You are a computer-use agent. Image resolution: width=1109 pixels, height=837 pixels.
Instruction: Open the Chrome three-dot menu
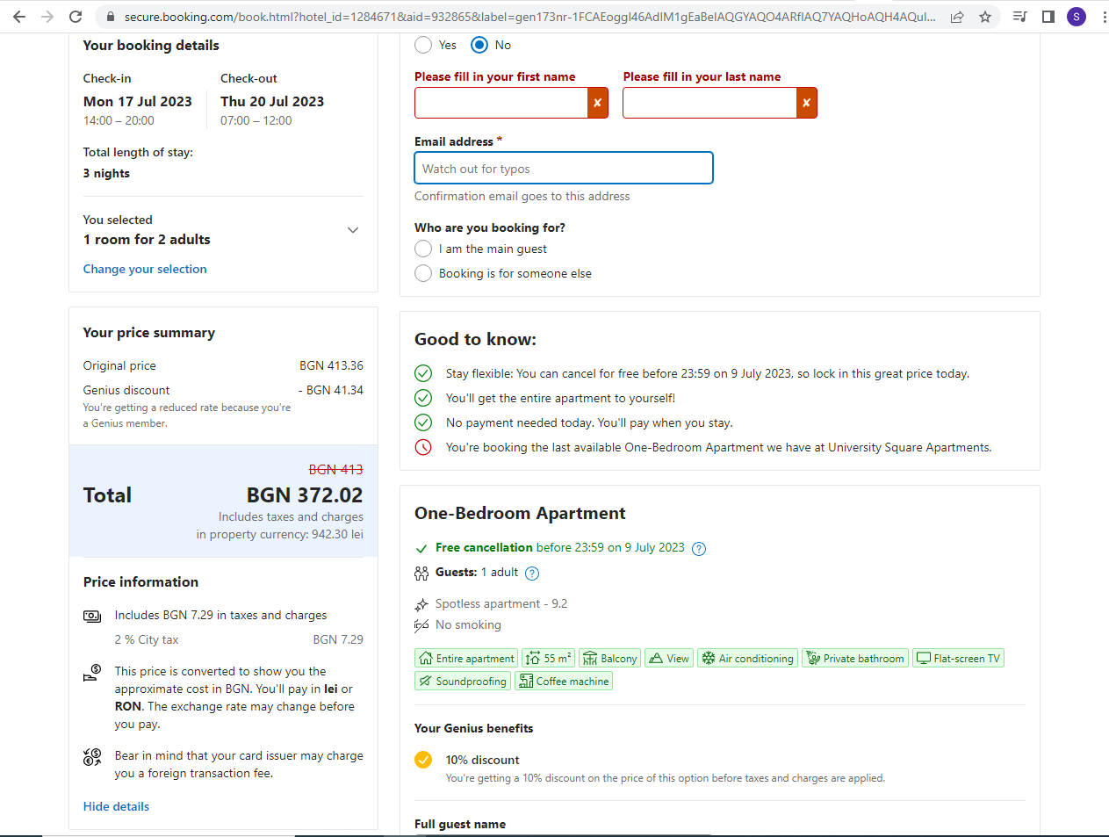click(1104, 17)
